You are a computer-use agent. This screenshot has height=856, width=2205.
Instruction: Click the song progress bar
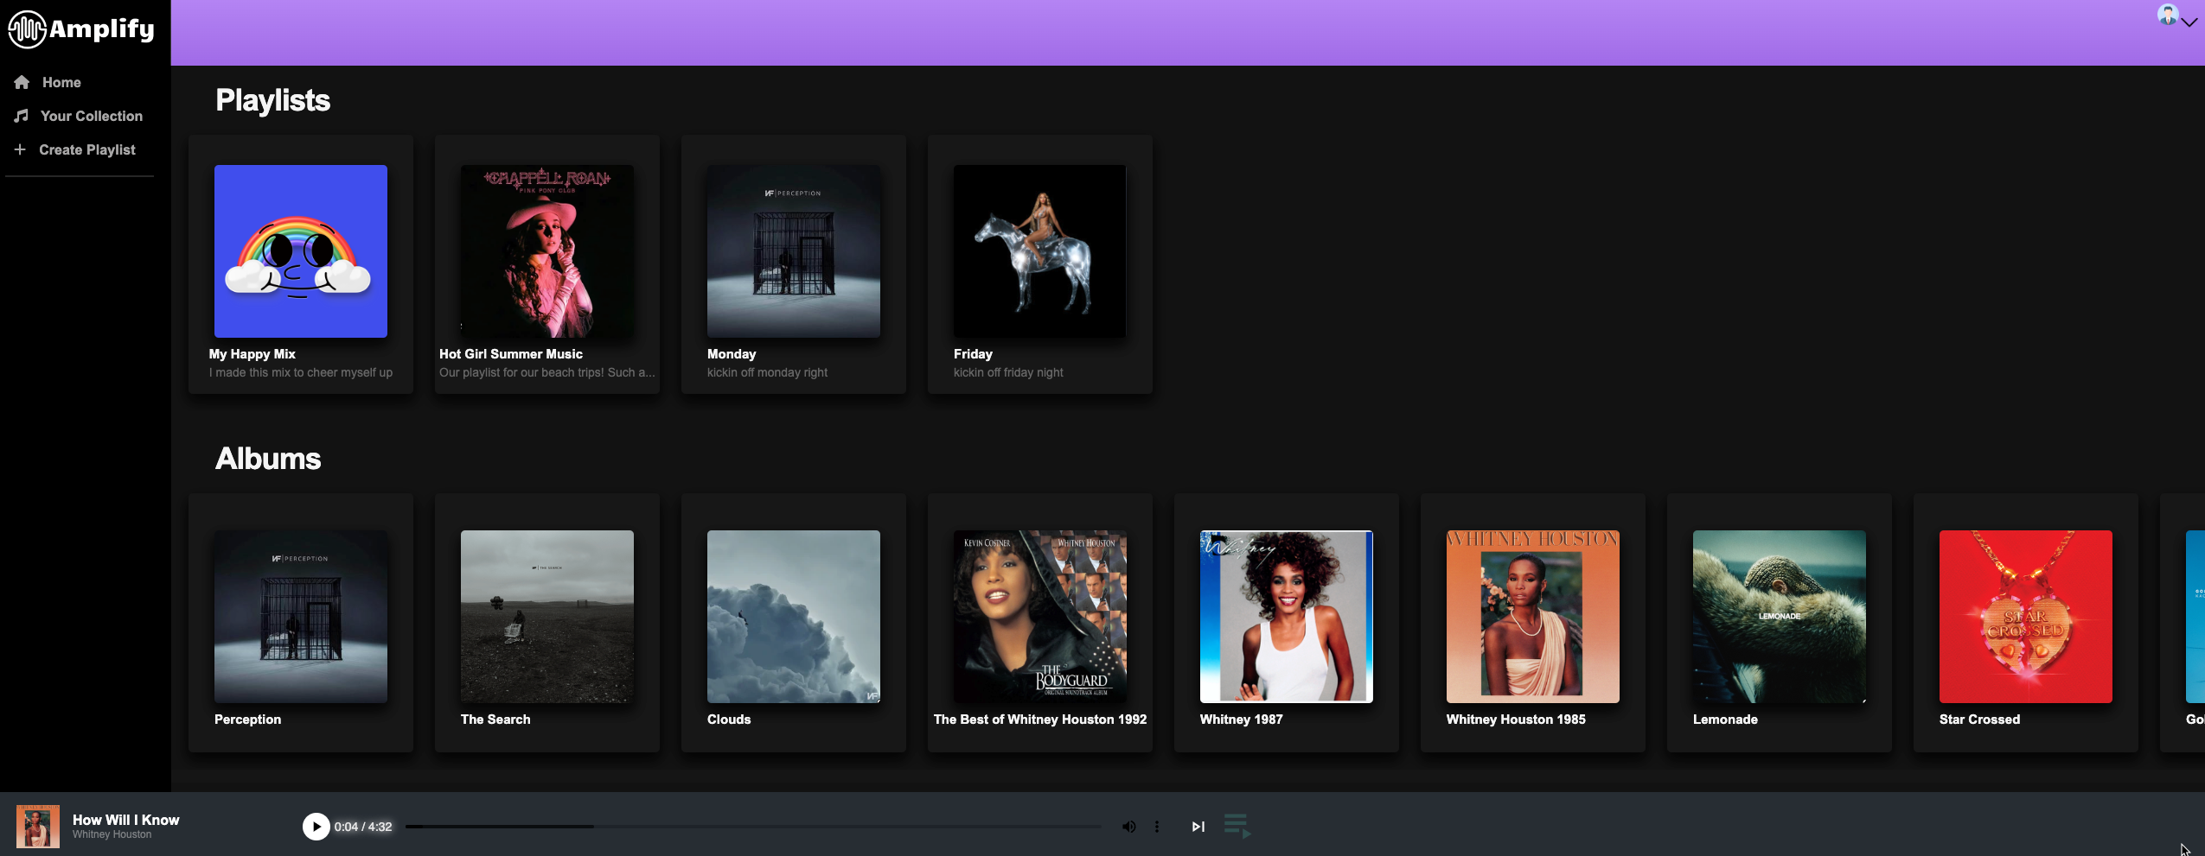click(x=752, y=826)
